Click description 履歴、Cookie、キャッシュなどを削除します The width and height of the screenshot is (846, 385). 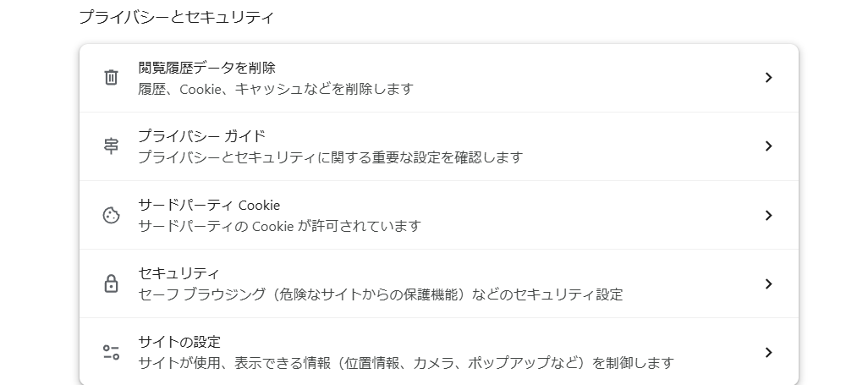276,89
